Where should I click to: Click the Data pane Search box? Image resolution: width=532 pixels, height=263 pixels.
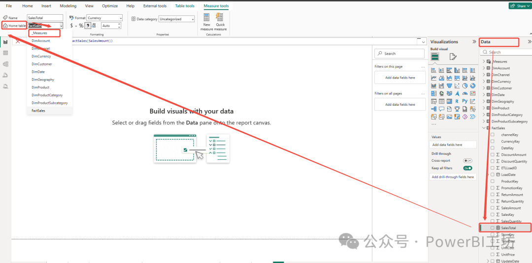click(x=506, y=52)
